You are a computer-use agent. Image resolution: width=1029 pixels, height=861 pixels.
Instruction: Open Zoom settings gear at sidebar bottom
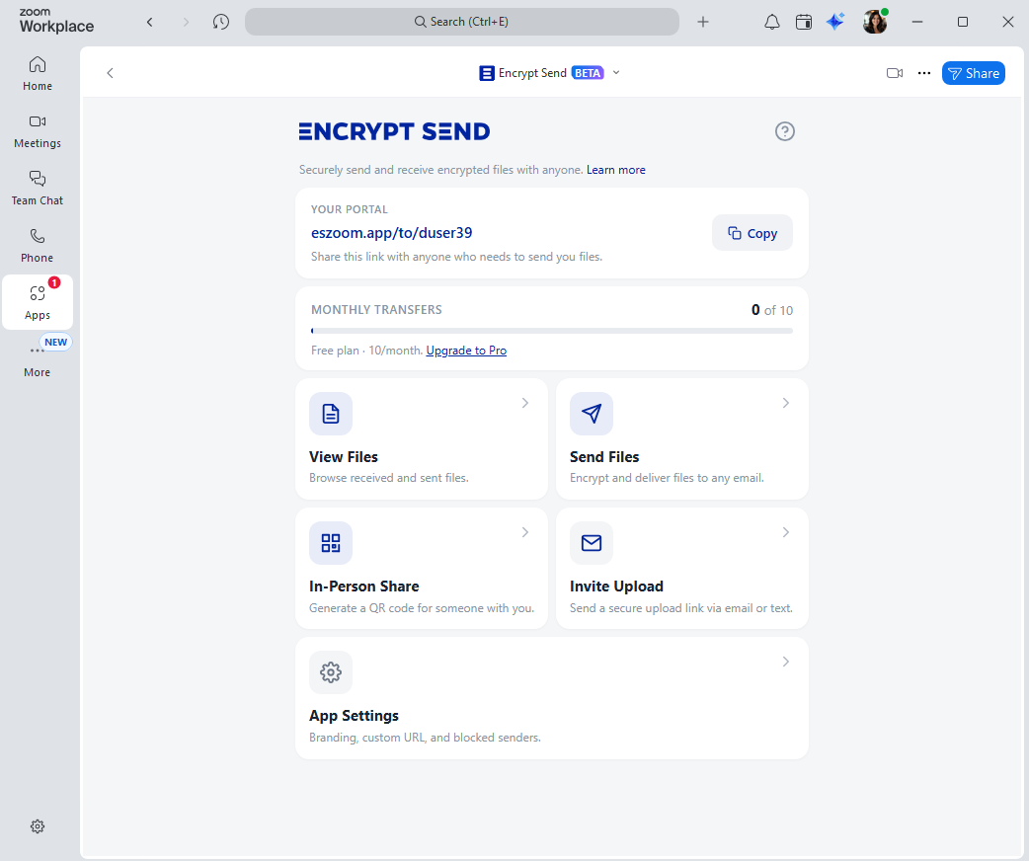[38, 826]
